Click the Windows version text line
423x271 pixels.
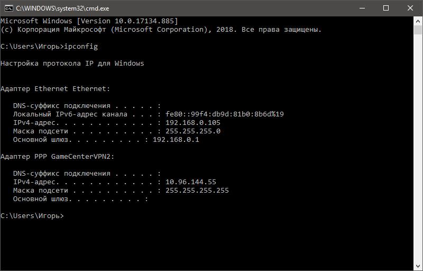point(89,21)
